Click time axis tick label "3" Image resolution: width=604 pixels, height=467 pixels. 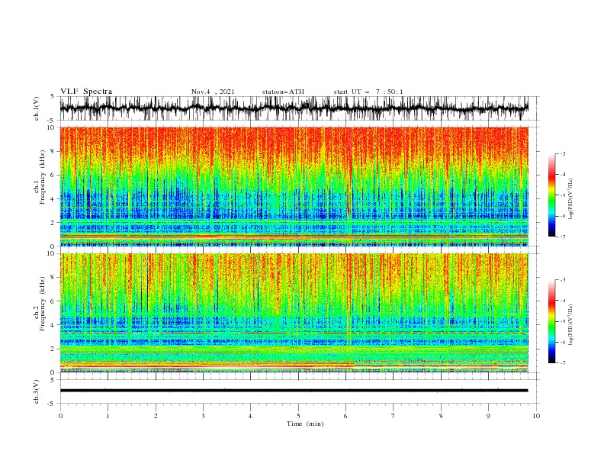pos(203,416)
